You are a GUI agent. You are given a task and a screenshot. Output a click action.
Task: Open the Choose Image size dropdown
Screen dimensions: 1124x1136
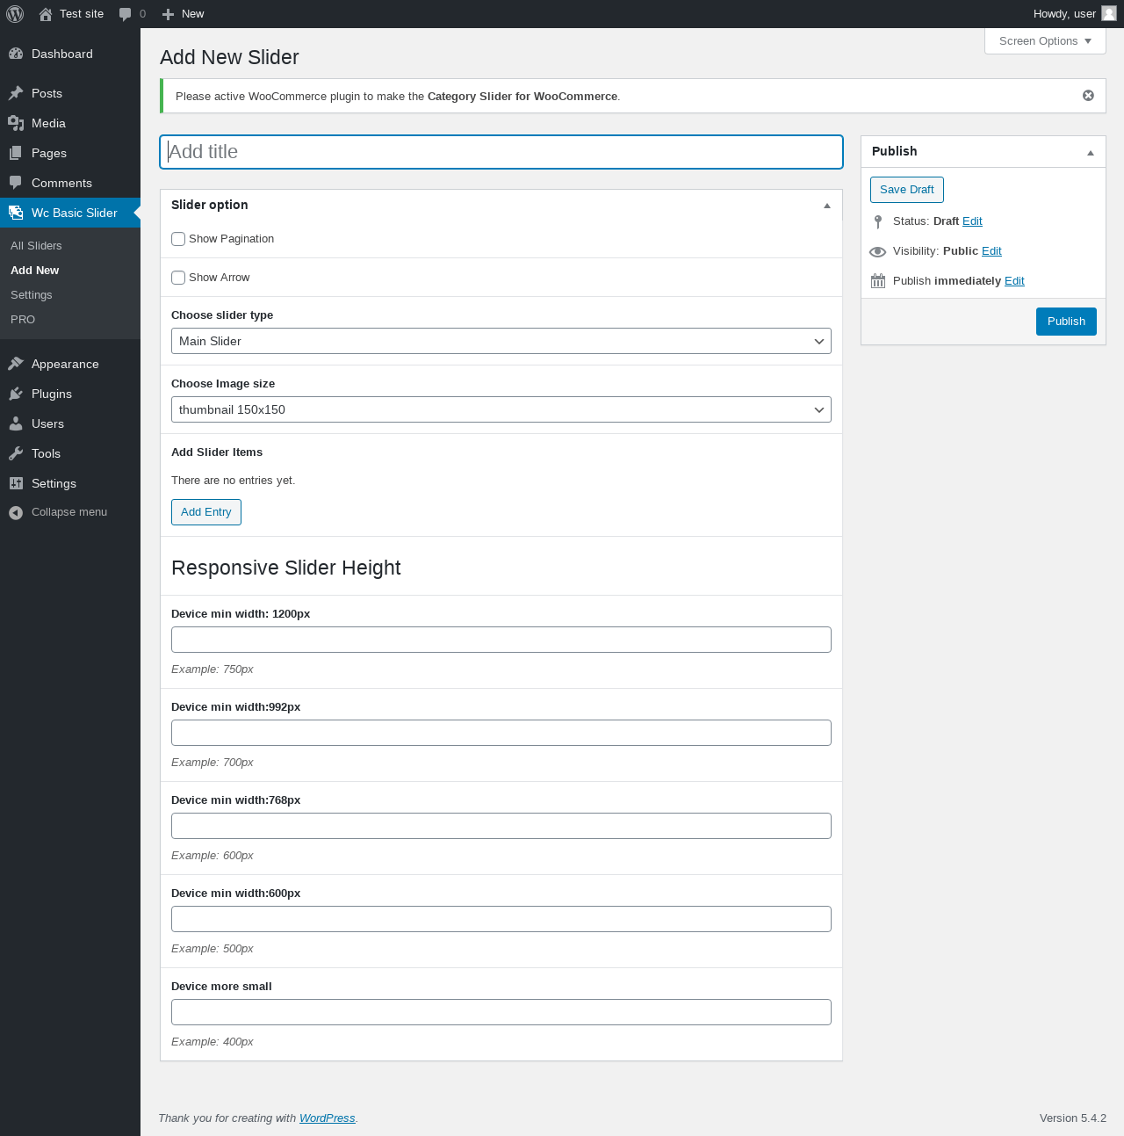click(x=501, y=409)
